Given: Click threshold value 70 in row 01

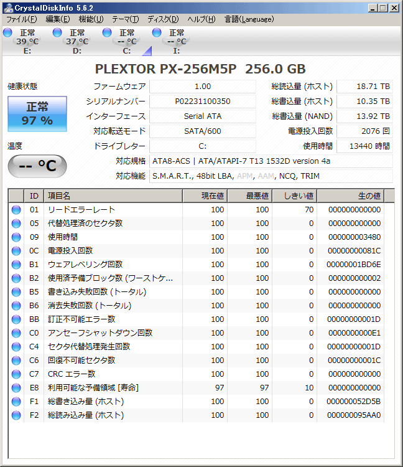Looking at the screenshot, I should click(309, 210).
